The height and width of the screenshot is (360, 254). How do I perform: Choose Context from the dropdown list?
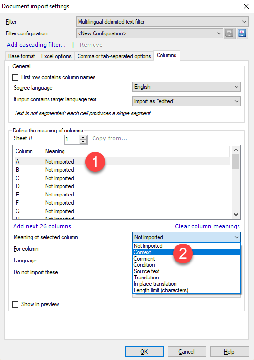coord(187,252)
